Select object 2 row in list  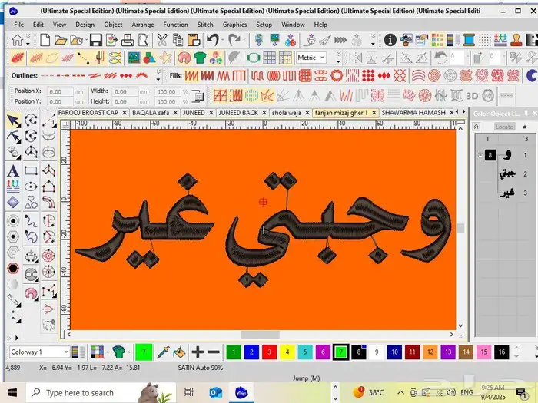click(506, 174)
